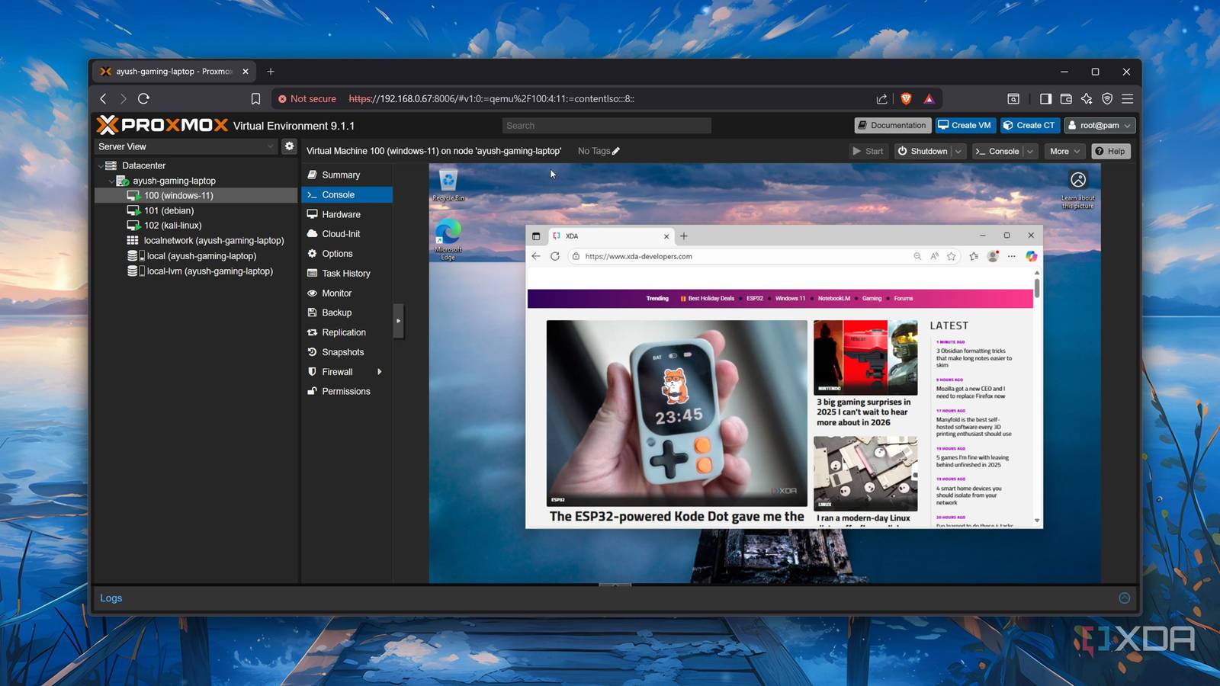Go to the Task History section
The height and width of the screenshot is (686, 1220).
point(347,273)
